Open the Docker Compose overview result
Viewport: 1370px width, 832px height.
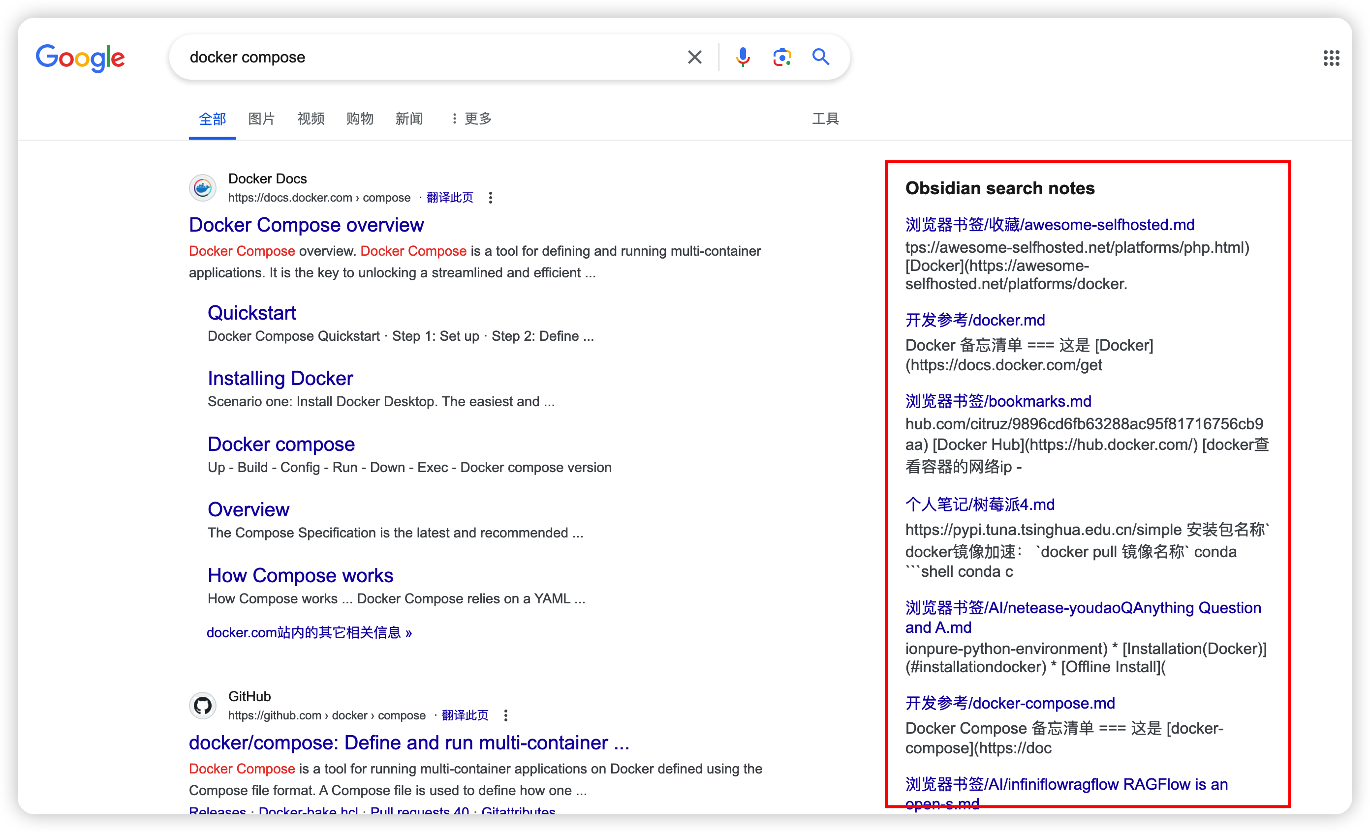point(306,225)
